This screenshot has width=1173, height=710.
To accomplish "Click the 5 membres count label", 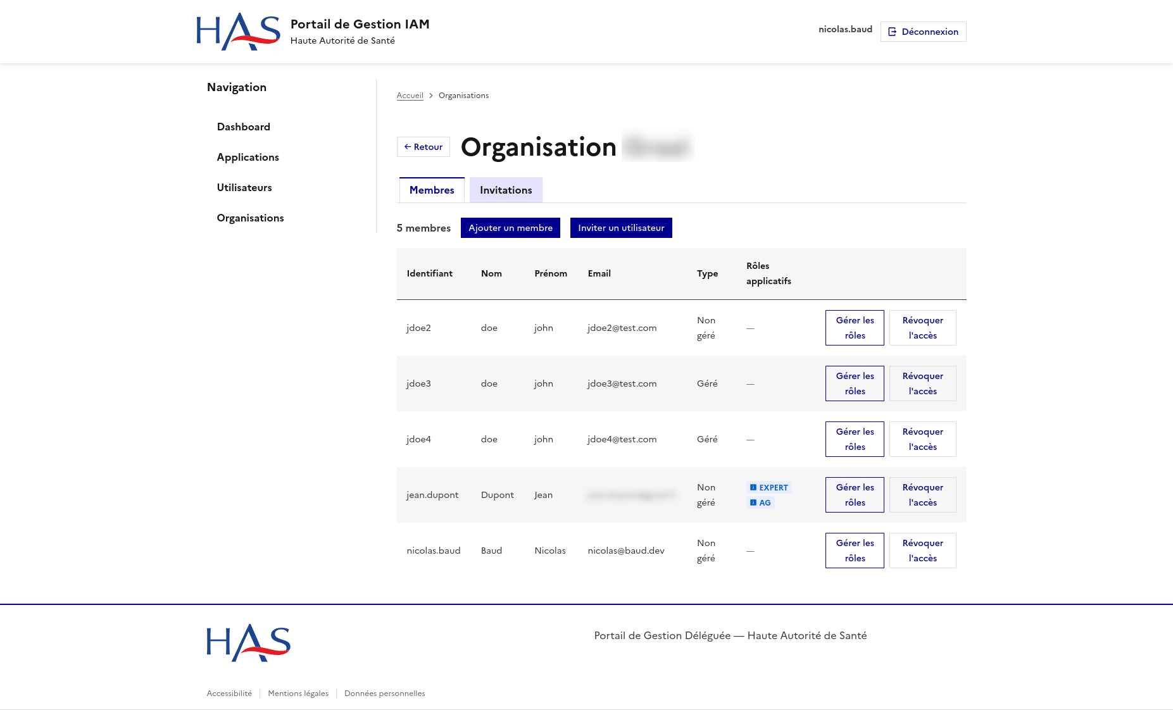I will pos(423,228).
